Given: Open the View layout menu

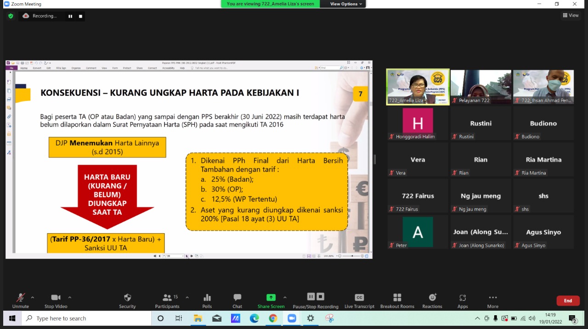Looking at the screenshot, I should (571, 15).
